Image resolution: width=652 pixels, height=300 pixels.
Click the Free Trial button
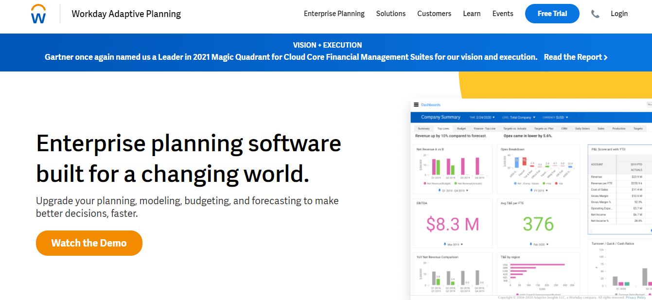[x=552, y=14]
